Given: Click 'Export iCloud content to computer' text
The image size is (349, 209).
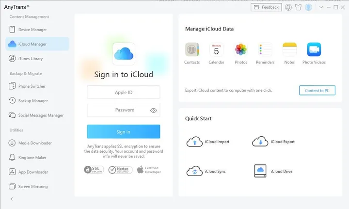Looking at the screenshot, I should (229, 90).
